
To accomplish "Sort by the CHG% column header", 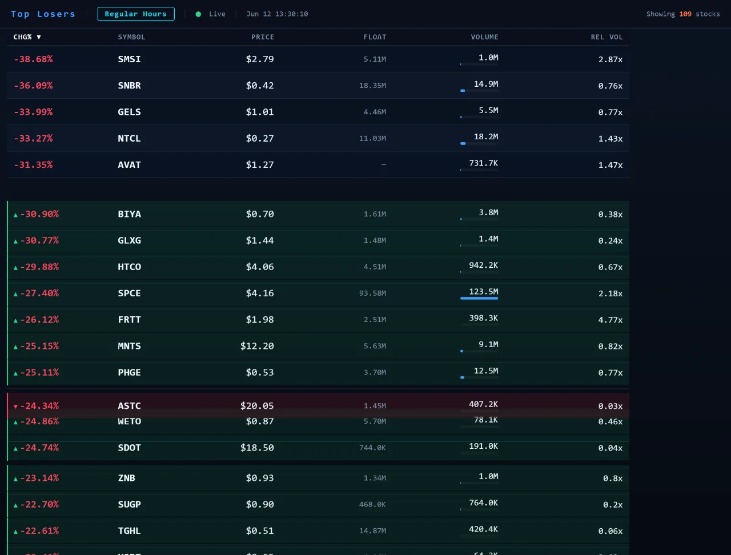I will point(27,37).
